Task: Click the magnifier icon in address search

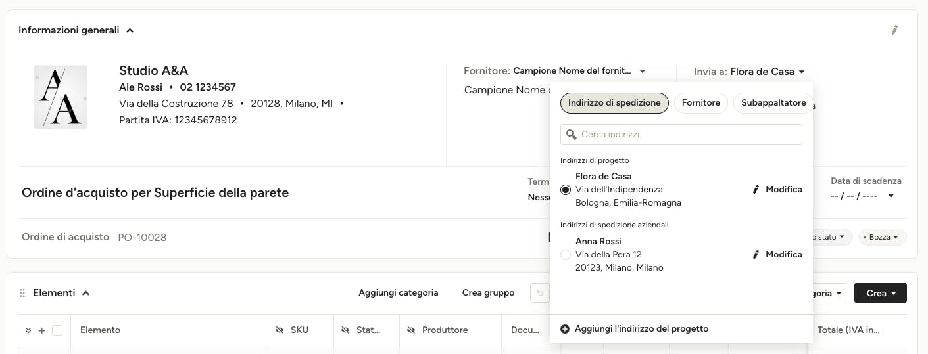Action: (x=571, y=135)
